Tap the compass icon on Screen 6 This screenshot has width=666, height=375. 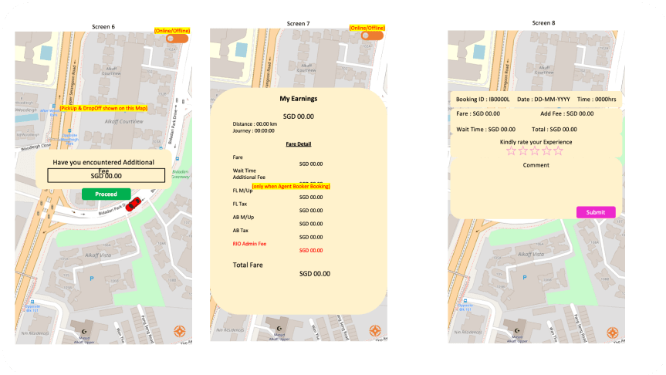[180, 333]
